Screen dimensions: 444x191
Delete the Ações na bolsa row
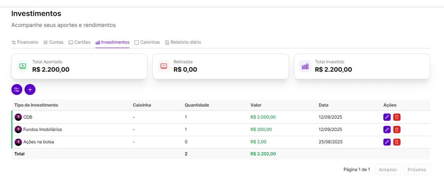pos(396,142)
